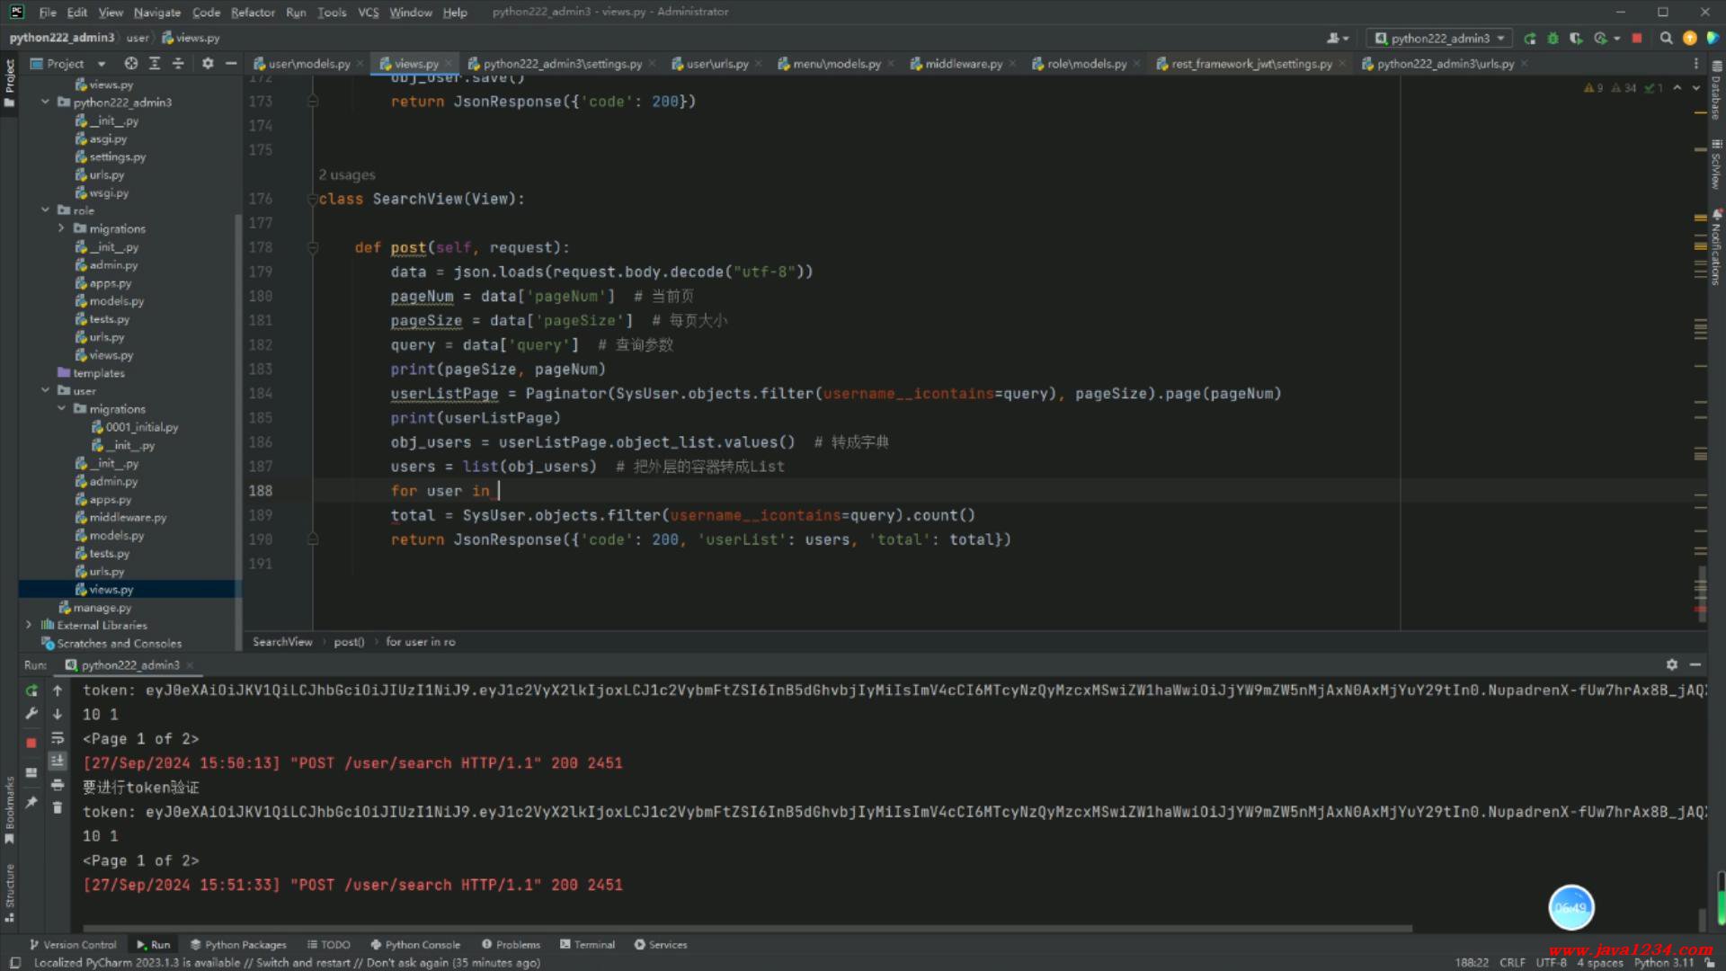Click the Debug bug icon in toolbar
1726x971 pixels.
tap(1553, 39)
